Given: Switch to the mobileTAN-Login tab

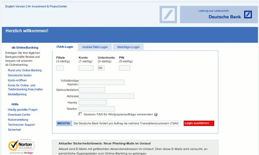Looking at the screenshot, I should (95, 47).
